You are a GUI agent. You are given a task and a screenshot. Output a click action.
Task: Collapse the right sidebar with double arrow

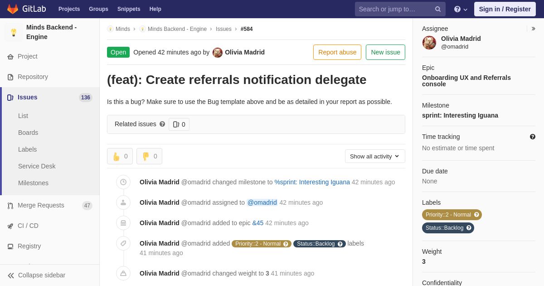click(533, 29)
